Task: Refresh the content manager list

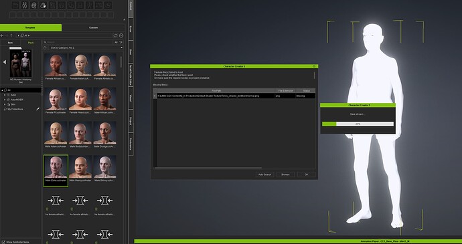Action: [115, 35]
